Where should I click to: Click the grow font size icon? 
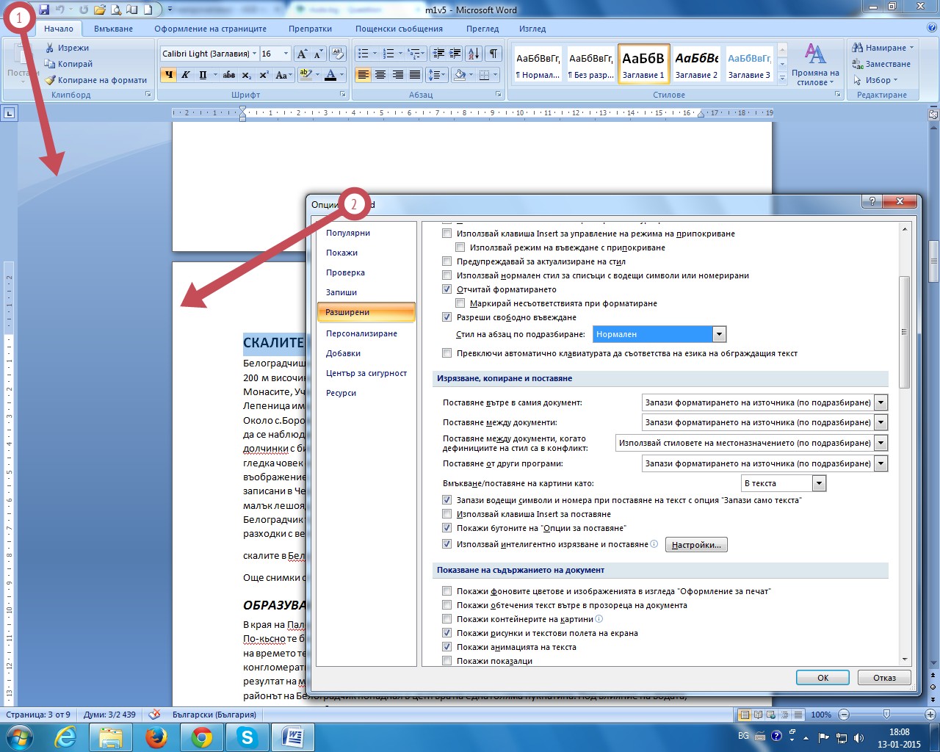[x=302, y=54]
